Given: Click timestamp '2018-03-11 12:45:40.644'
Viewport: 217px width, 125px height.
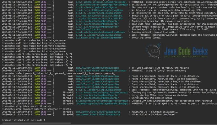Looking at the screenshot, I should (x=17, y=112).
